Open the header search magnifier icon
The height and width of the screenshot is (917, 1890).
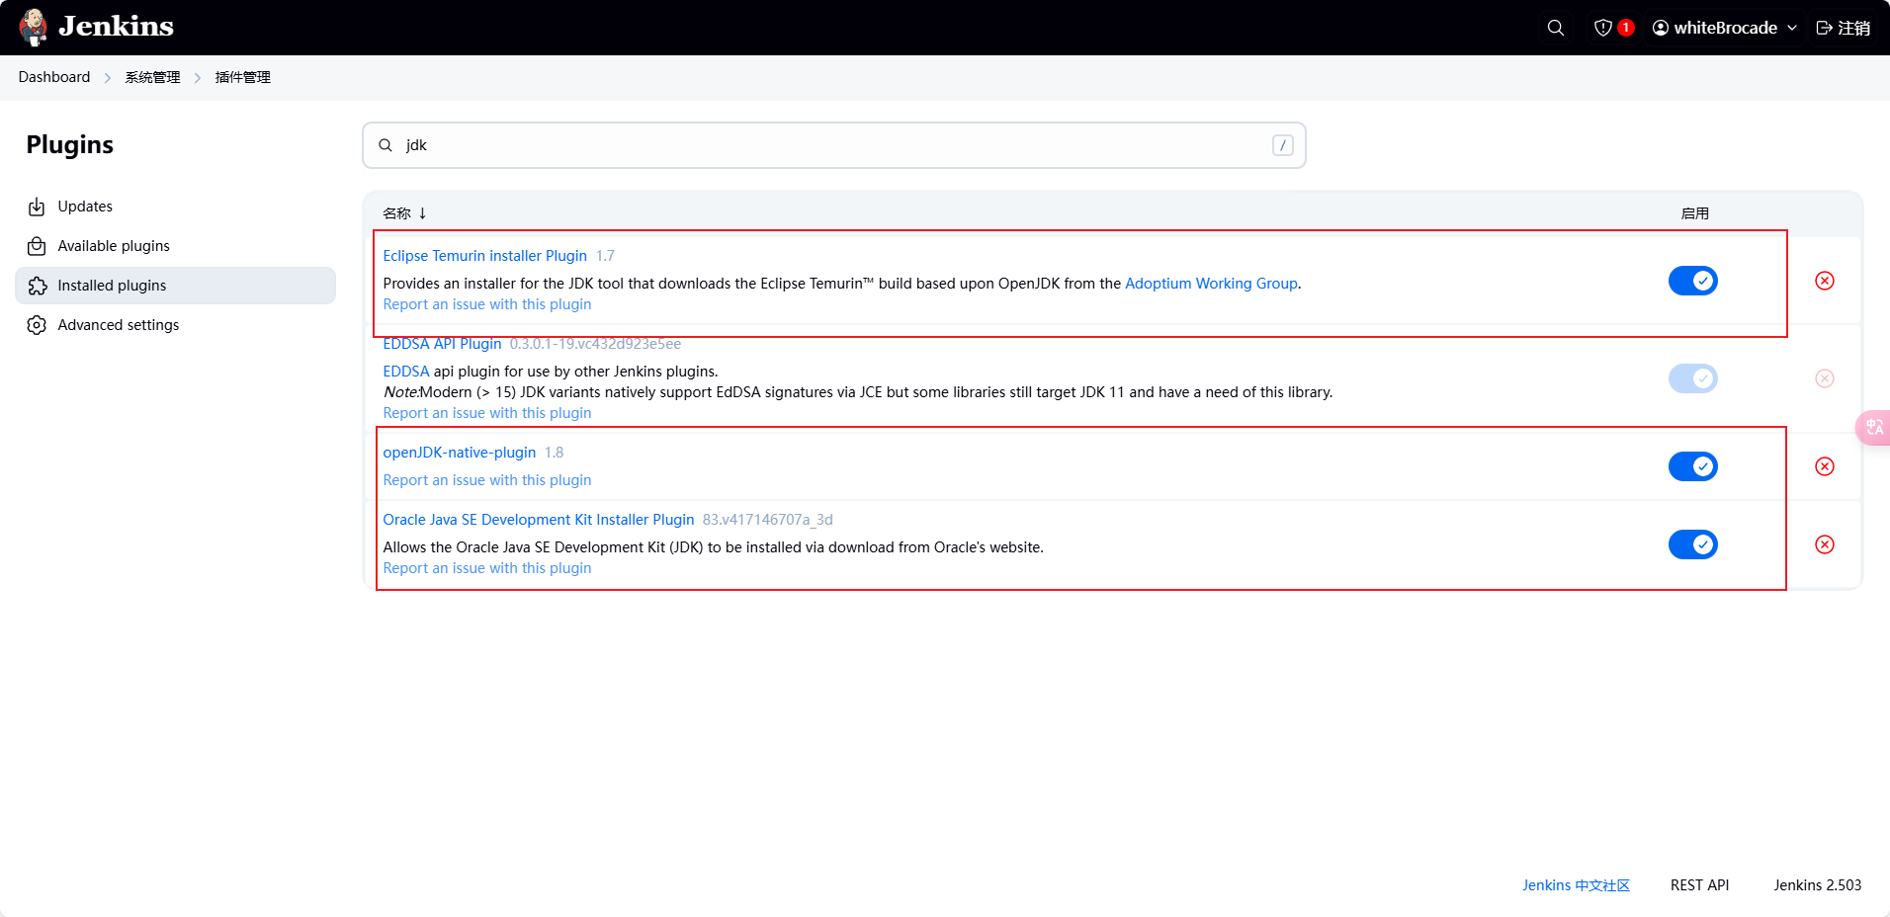pos(1556,28)
